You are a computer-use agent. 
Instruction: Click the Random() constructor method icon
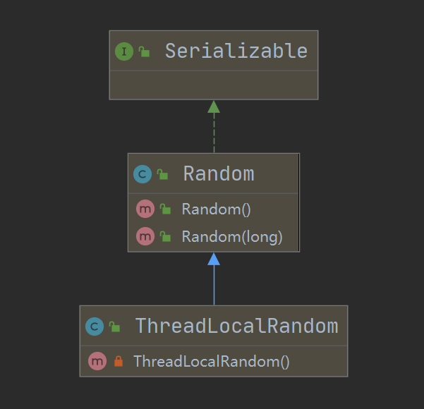pos(145,209)
